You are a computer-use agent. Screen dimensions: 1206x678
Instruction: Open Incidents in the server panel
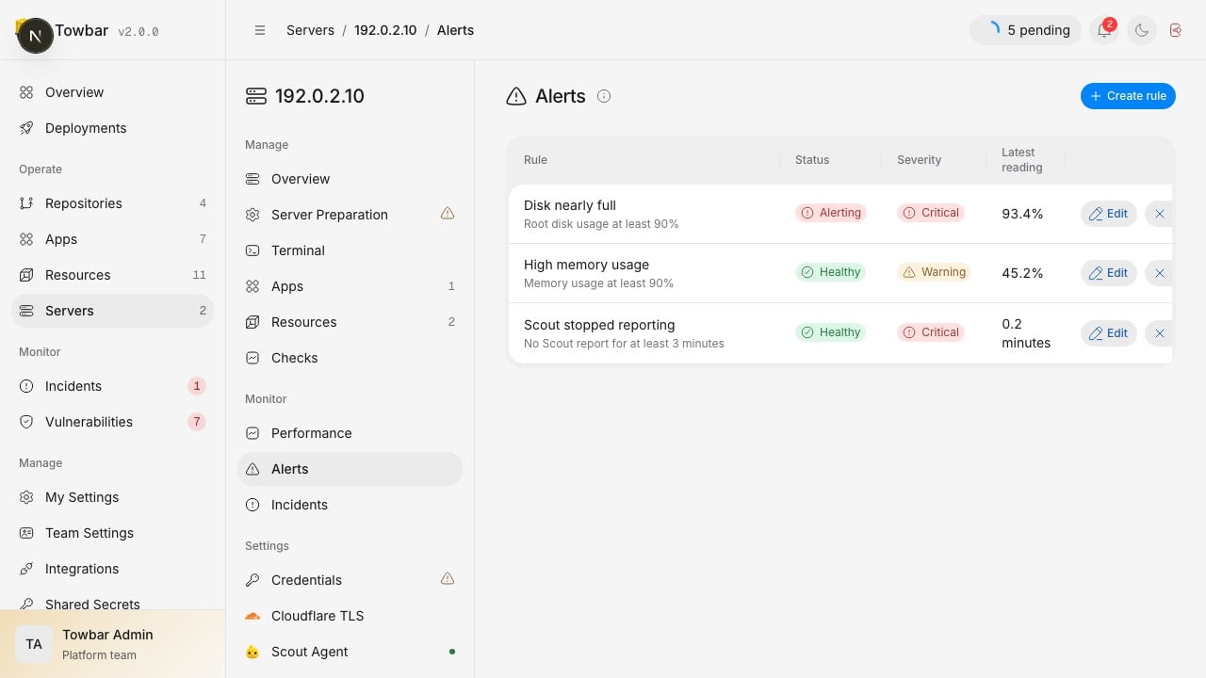click(x=350, y=505)
